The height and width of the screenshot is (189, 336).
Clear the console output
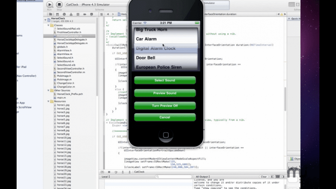263,177
